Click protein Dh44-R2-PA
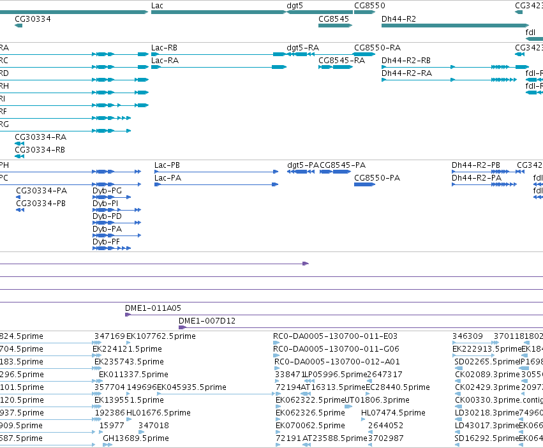Image resolution: width=543 pixels, height=448 pixels. click(x=484, y=184)
